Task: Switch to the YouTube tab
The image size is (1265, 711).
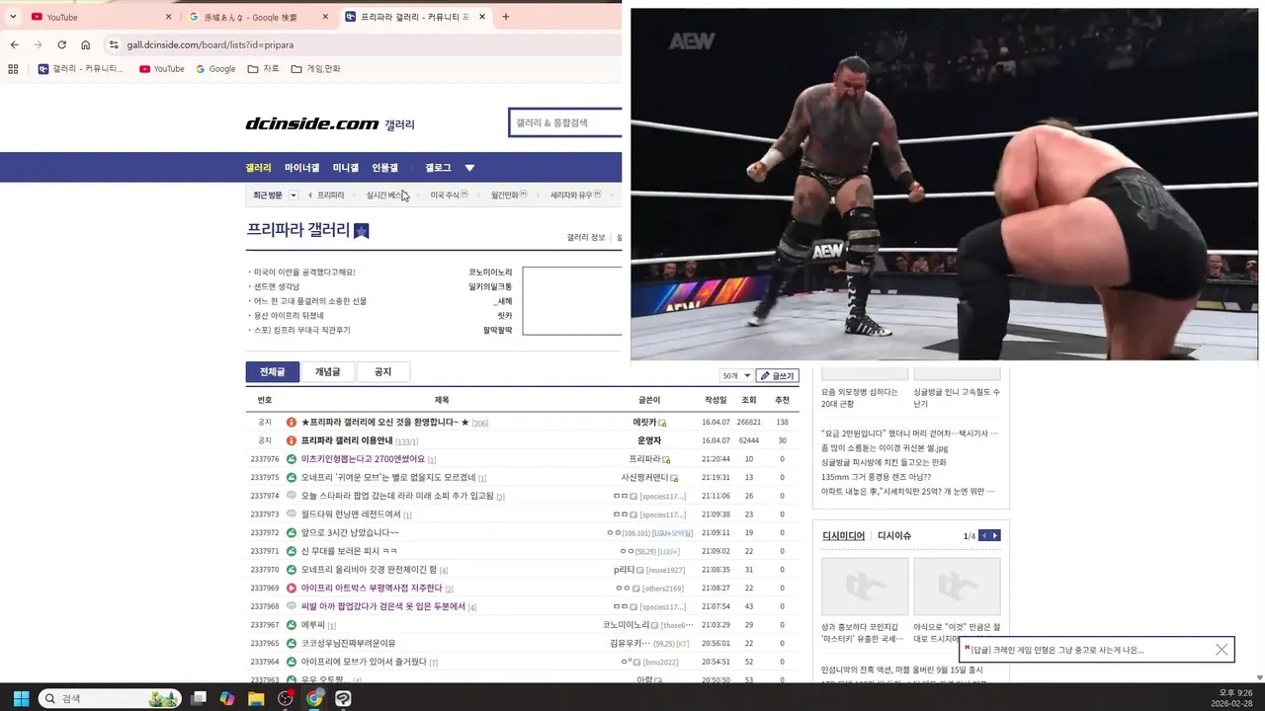Action: [99, 17]
